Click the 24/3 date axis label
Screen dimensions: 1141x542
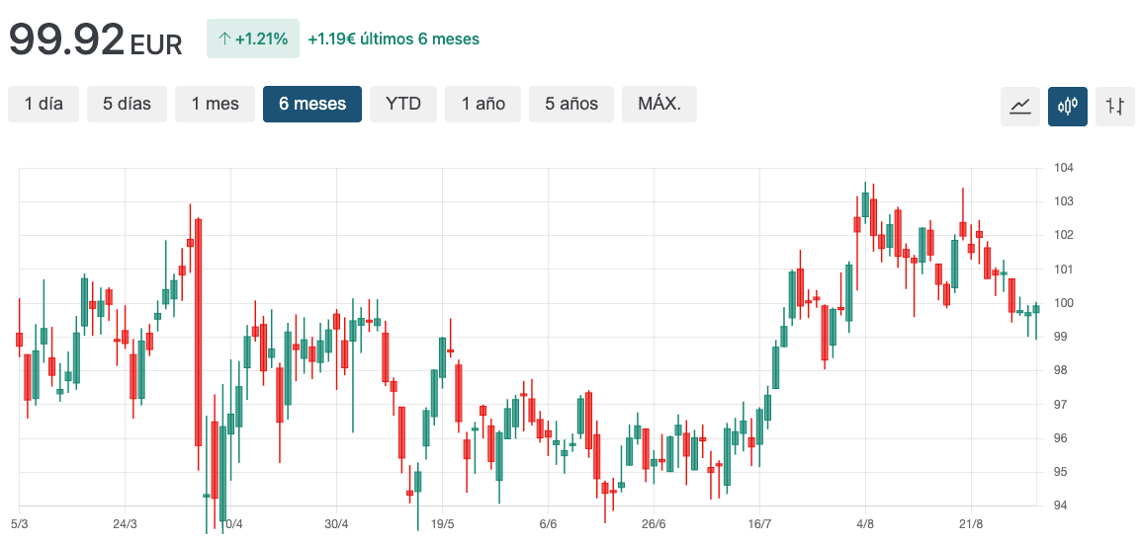[125, 523]
